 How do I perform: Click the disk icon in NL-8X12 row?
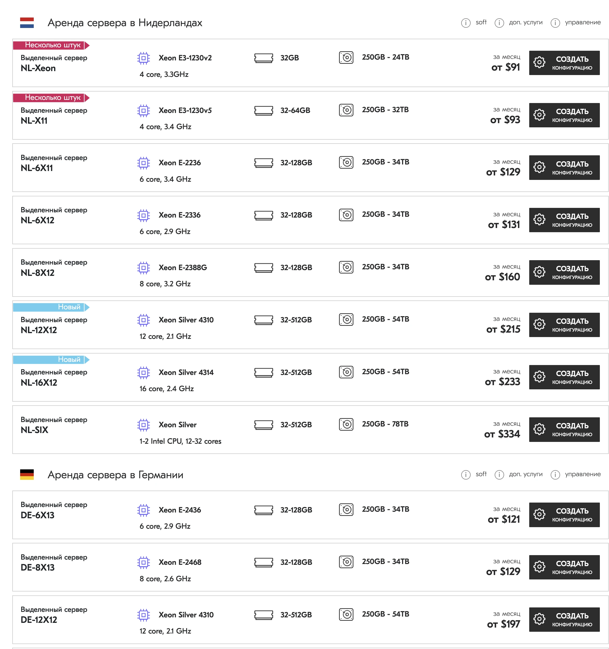[x=346, y=267]
